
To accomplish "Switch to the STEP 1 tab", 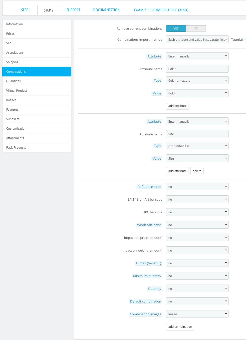I will [26, 10].
